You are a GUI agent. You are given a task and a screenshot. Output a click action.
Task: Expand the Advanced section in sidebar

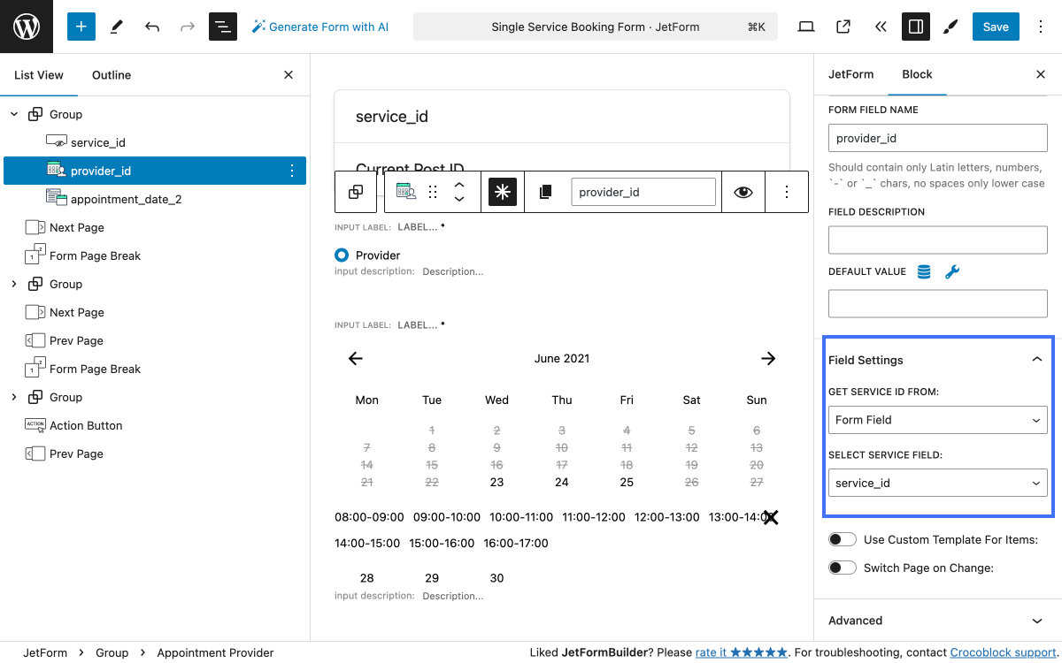click(937, 621)
